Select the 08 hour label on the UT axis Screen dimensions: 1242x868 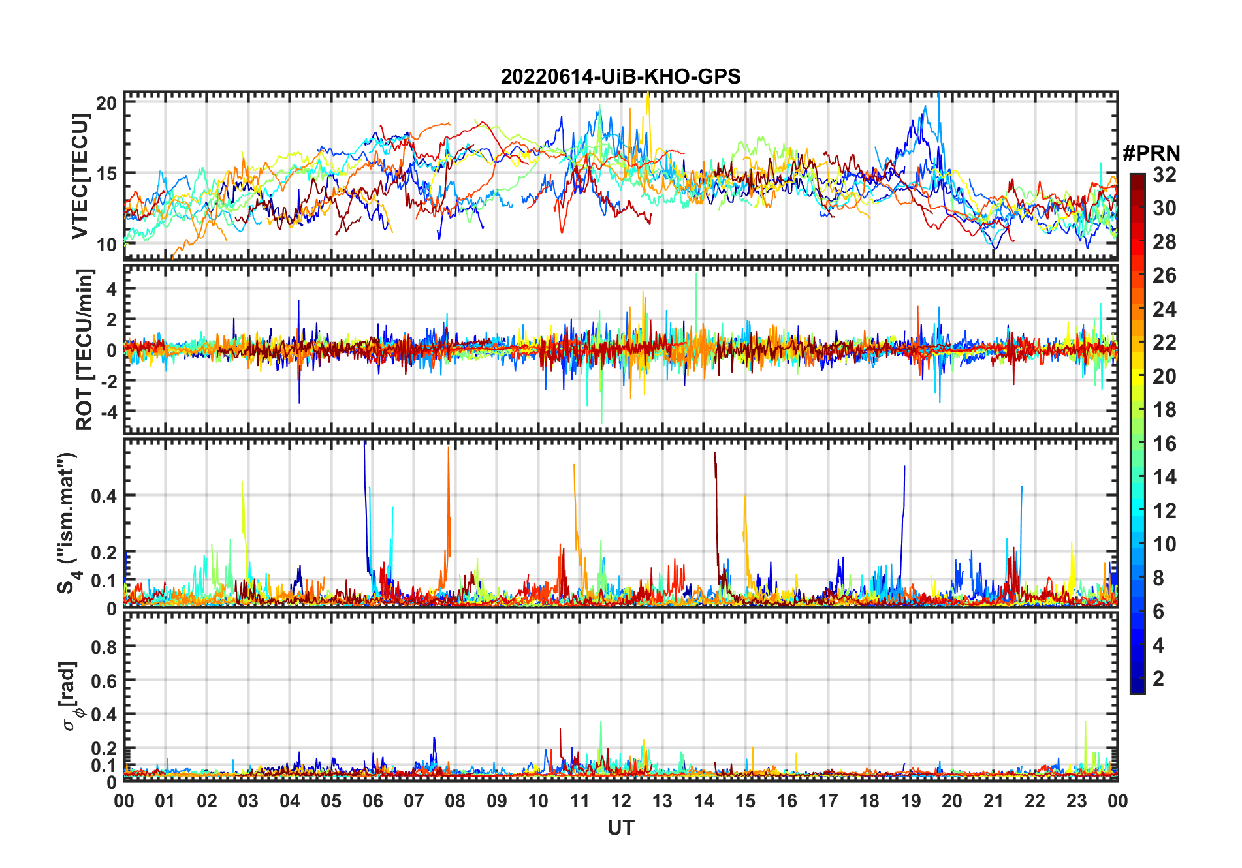[455, 801]
